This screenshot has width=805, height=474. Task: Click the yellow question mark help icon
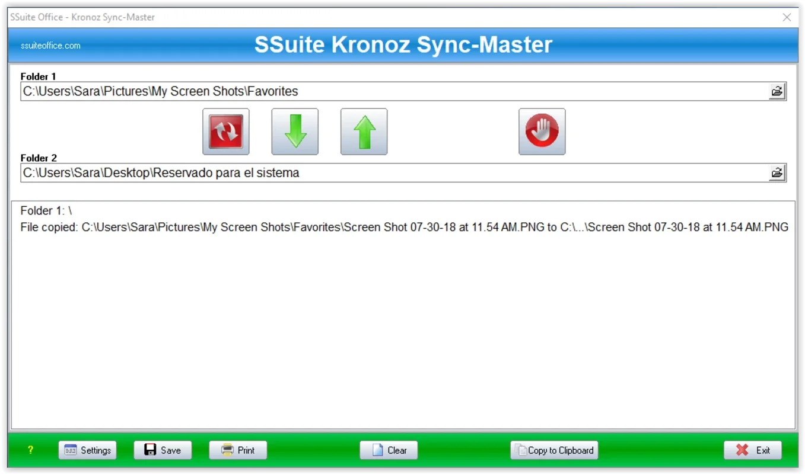coord(30,450)
